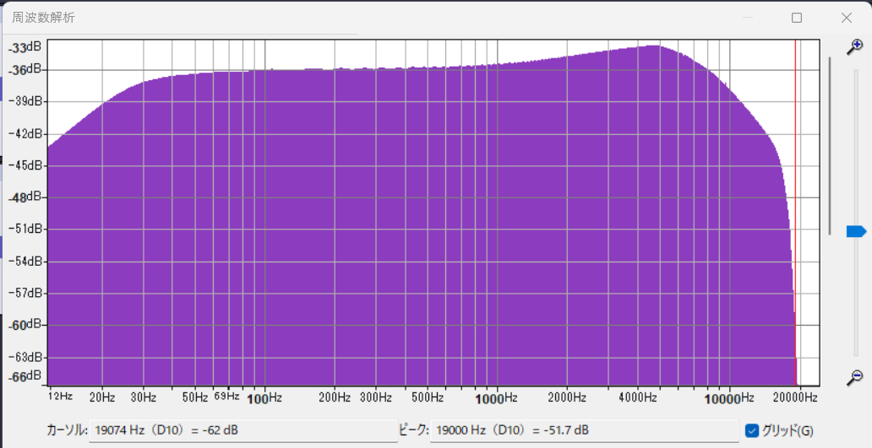Toggle the グリッド(G) grid checkbox
Viewport: 872px width, 448px height.
click(x=751, y=431)
